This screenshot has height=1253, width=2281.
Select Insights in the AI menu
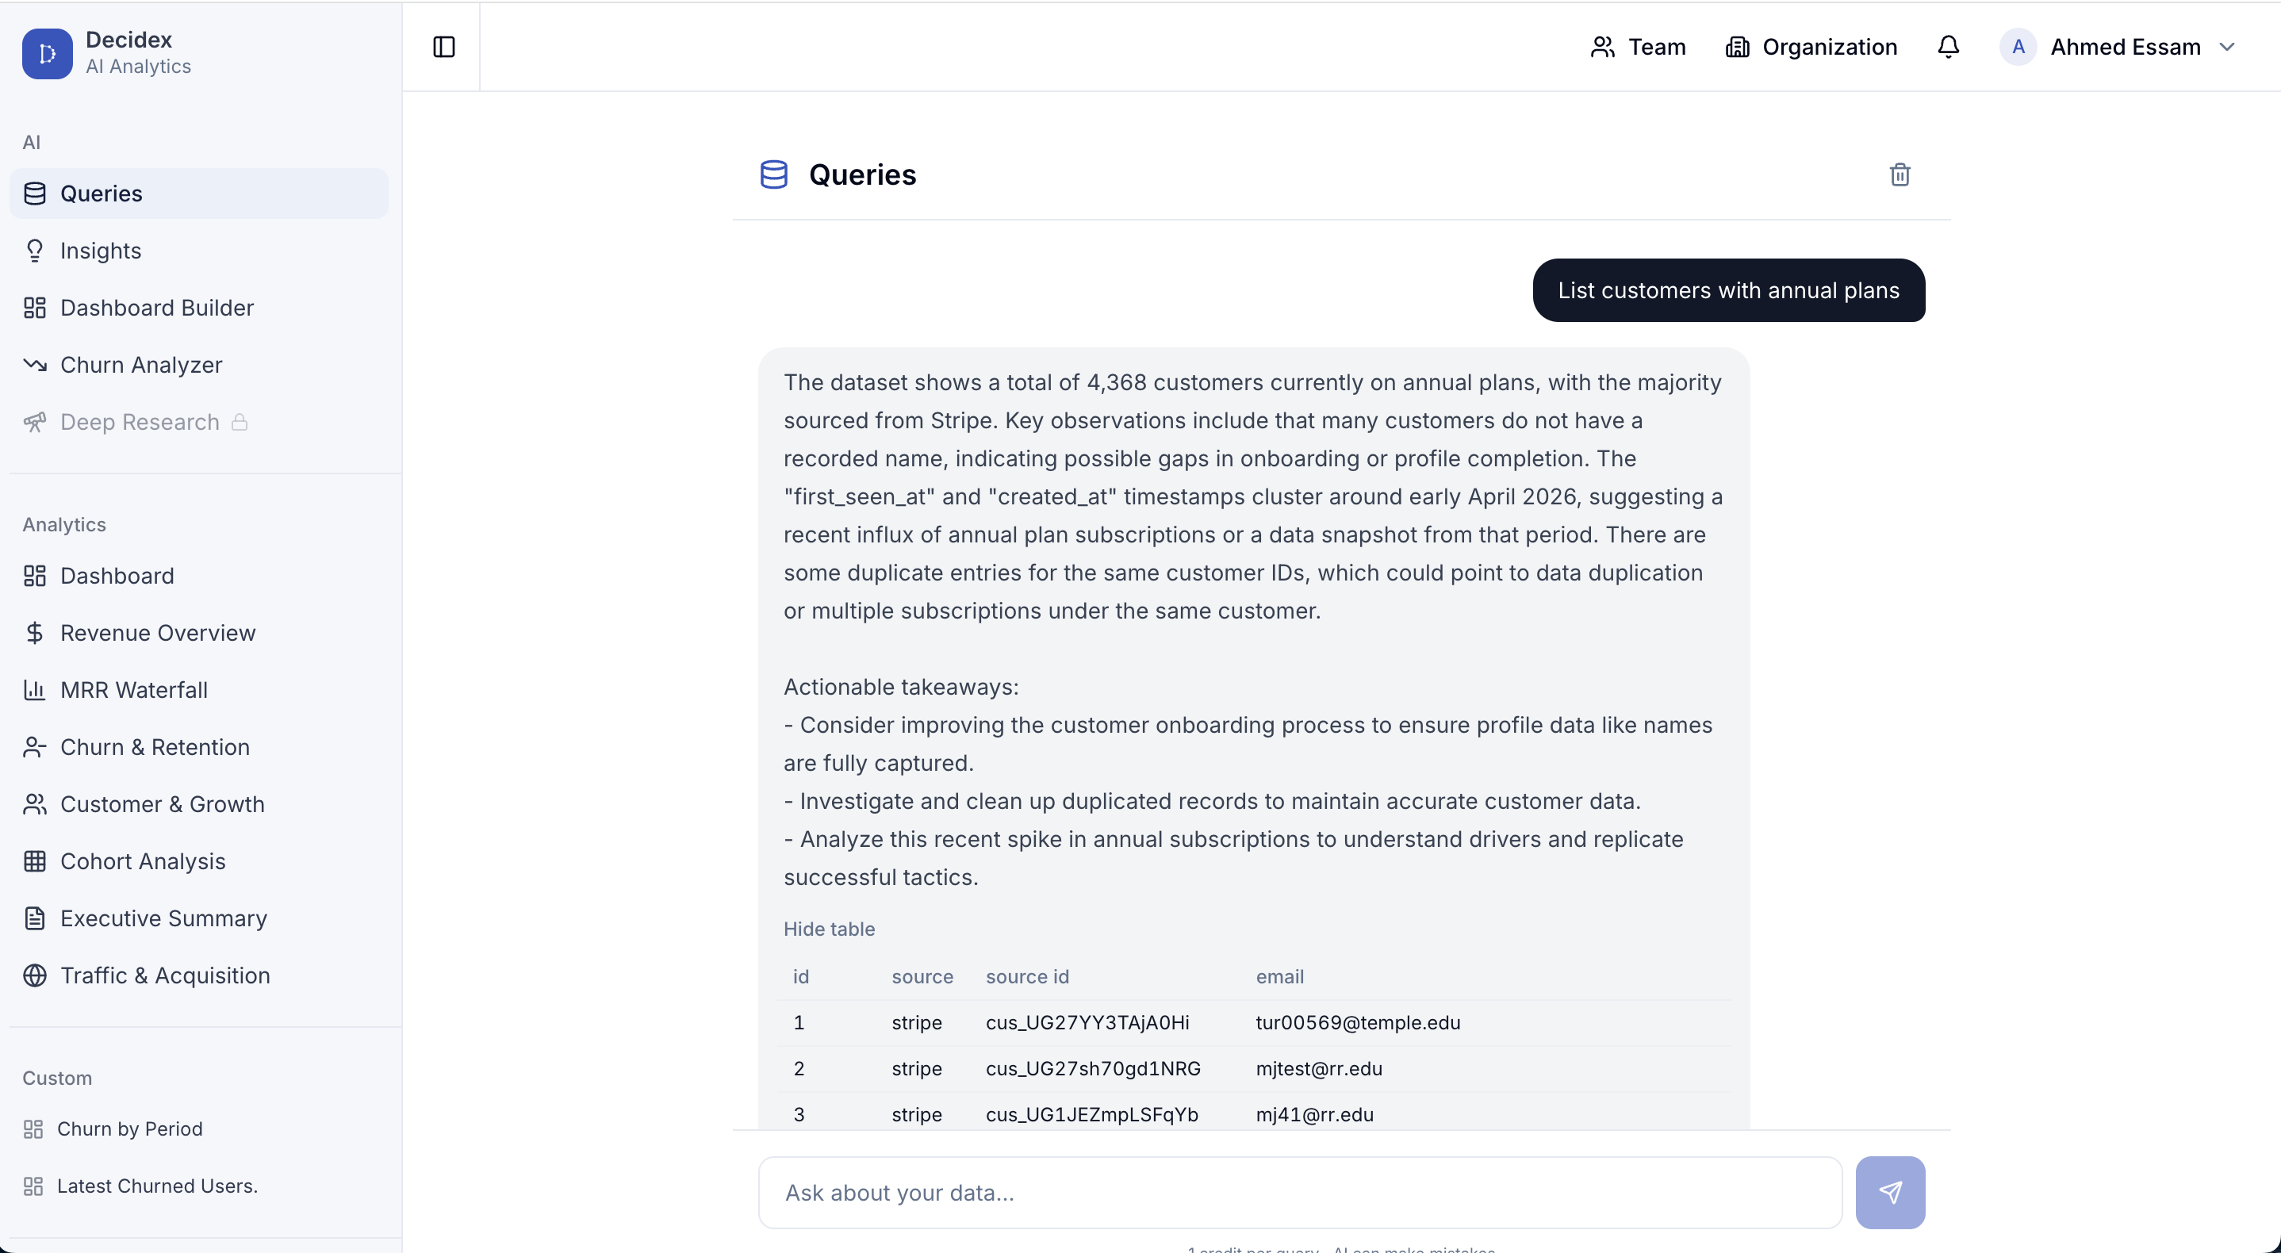click(100, 251)
